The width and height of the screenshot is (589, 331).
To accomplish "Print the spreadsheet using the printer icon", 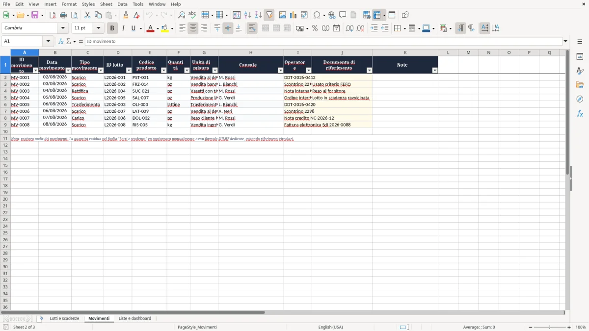I will pos(63,15).
